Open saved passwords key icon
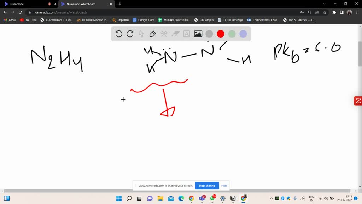The height and width of the screenshot is (204, 362). click(302, 12)
